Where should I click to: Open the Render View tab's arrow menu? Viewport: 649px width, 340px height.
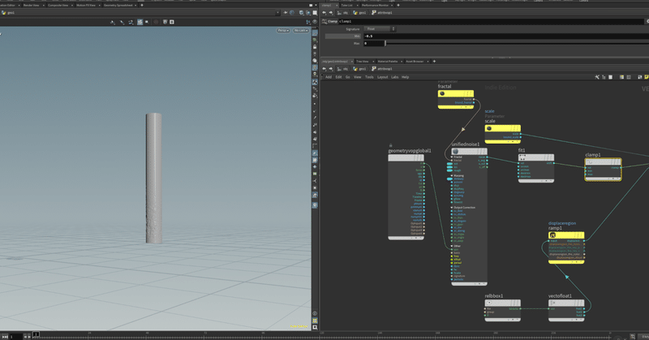click(x=44, y=6)
